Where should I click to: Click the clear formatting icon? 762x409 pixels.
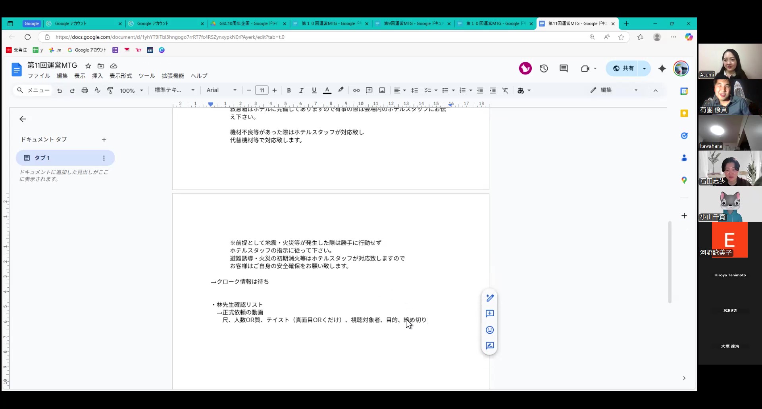tap(505, 90)
